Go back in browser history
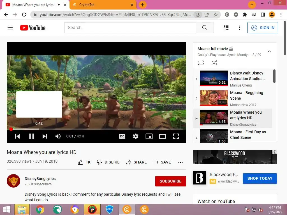This screenshot has width=287, height=215. (6, 15)
